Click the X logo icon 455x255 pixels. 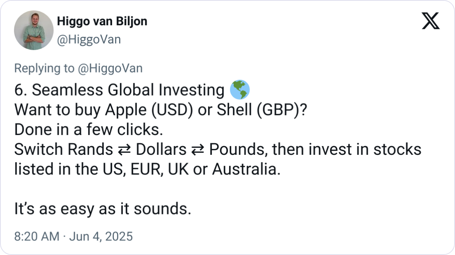[x=430, y=22]
